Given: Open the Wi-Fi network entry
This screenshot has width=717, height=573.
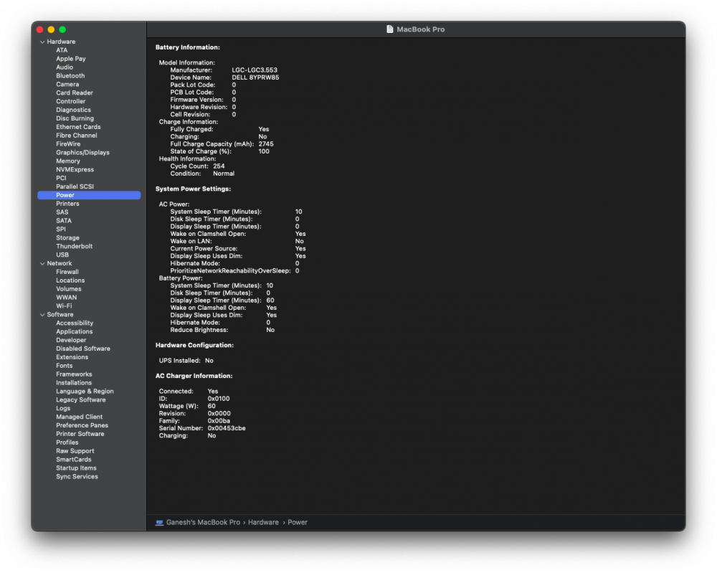Looking at the screenshot, I should (x=64, y=306).
